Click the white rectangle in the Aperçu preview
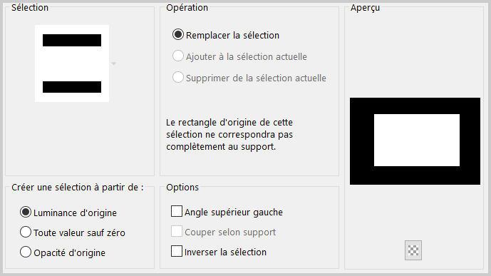This screenshot has height=276, width=491. point(417,140)
